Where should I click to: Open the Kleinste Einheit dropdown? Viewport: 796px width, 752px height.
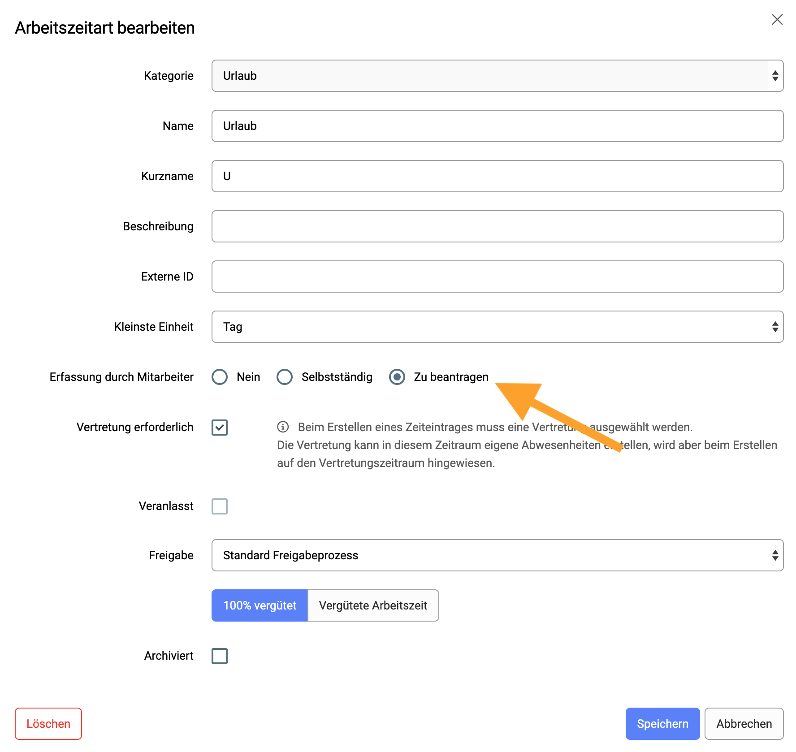(497, 327)
